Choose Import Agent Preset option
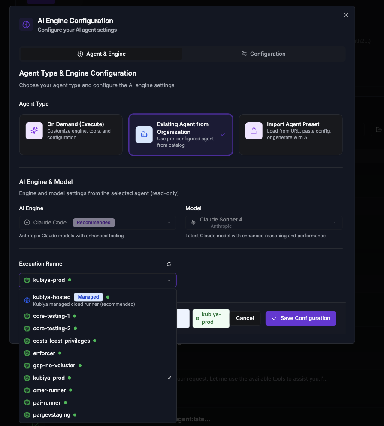 [291, 134]
